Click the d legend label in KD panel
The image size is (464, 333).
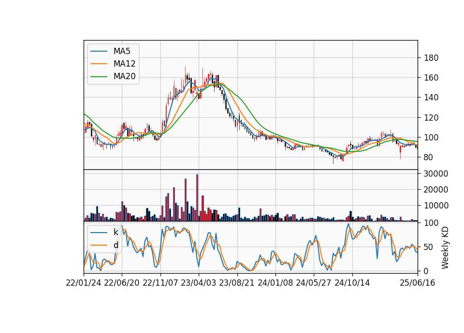pos(116,245)
